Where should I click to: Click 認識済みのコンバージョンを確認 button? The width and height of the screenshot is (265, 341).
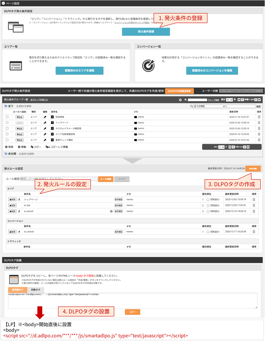click(x=212, y=71)
